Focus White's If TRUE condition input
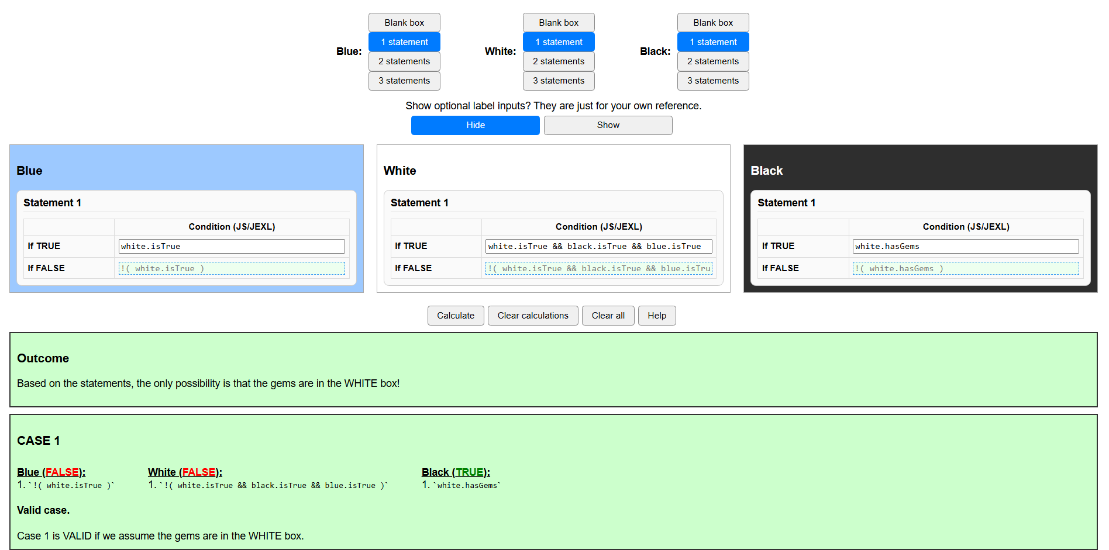This screenshot has height=550, width=1109. (x=598, y=247)
